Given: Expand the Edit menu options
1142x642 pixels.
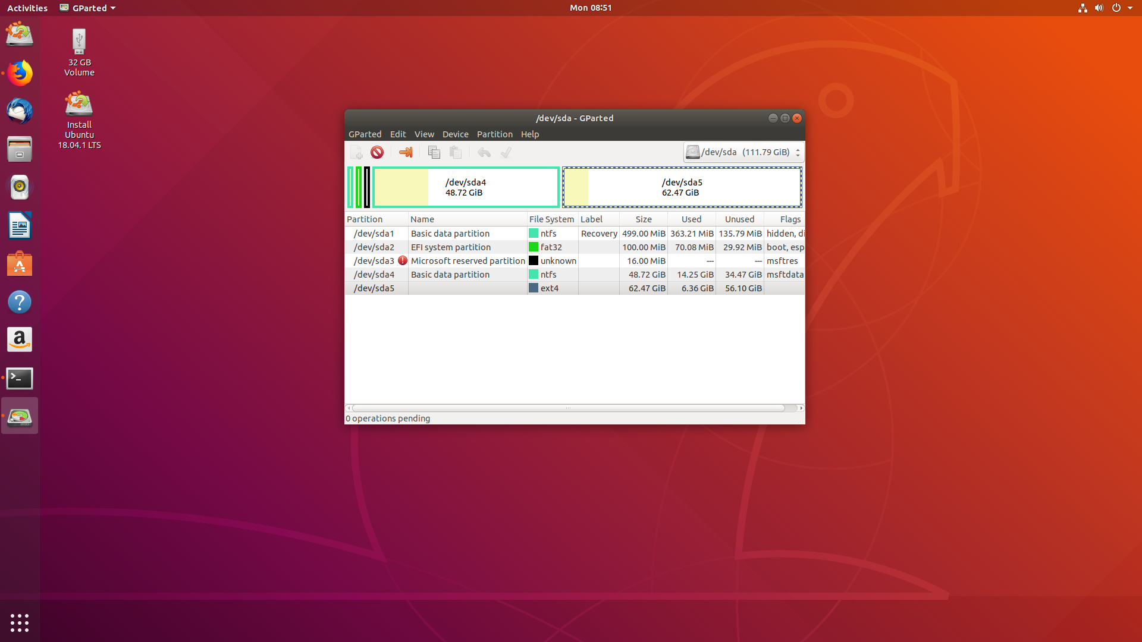Looking at the screenshot, I should (398, 134).
